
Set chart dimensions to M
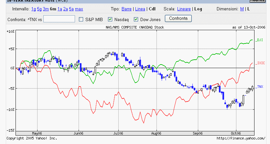click(x=242, y=9)
